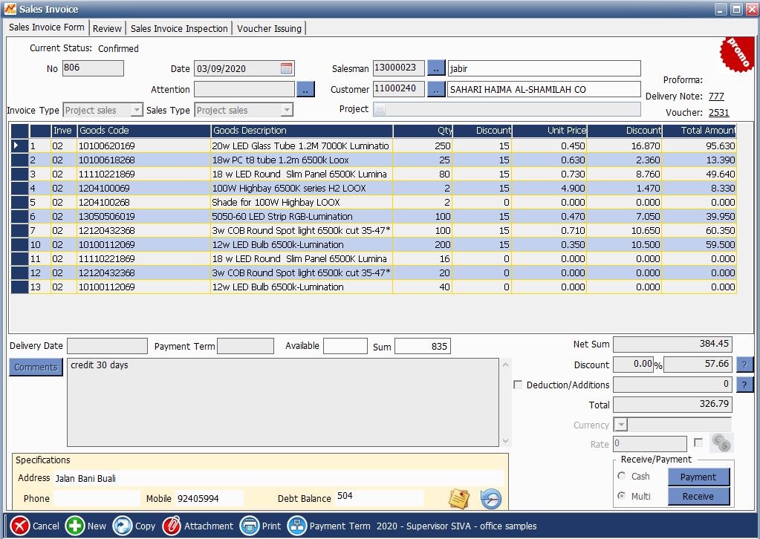Open Voucher link 2531
760x539 pixels.
719,112
